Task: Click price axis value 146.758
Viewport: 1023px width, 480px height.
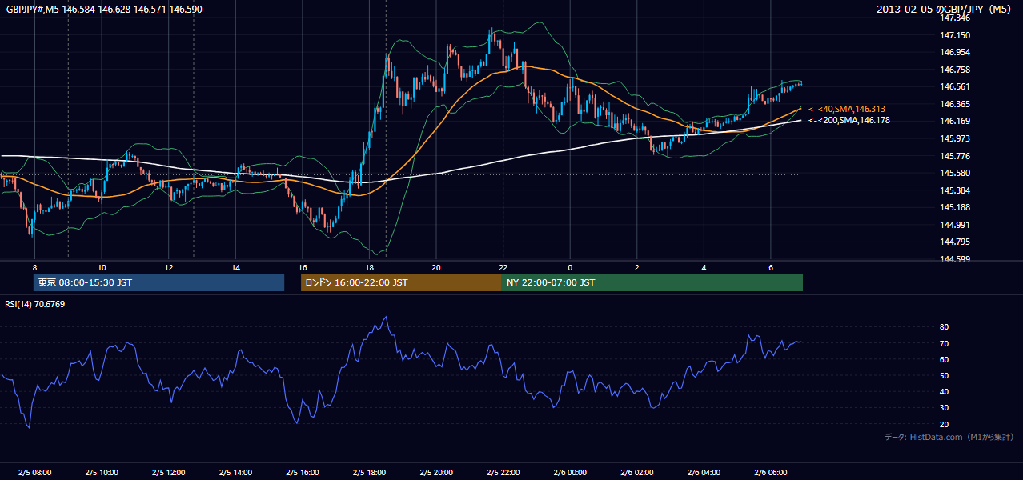Action: click(x=956, y=70)
